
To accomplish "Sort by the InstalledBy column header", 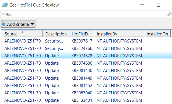I will coord(119,34).
